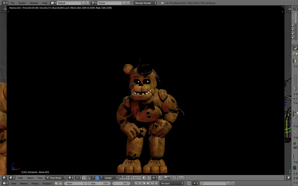298x186 pixels.
Task: Render the OpenGL viewport animation
Action: 169,178
